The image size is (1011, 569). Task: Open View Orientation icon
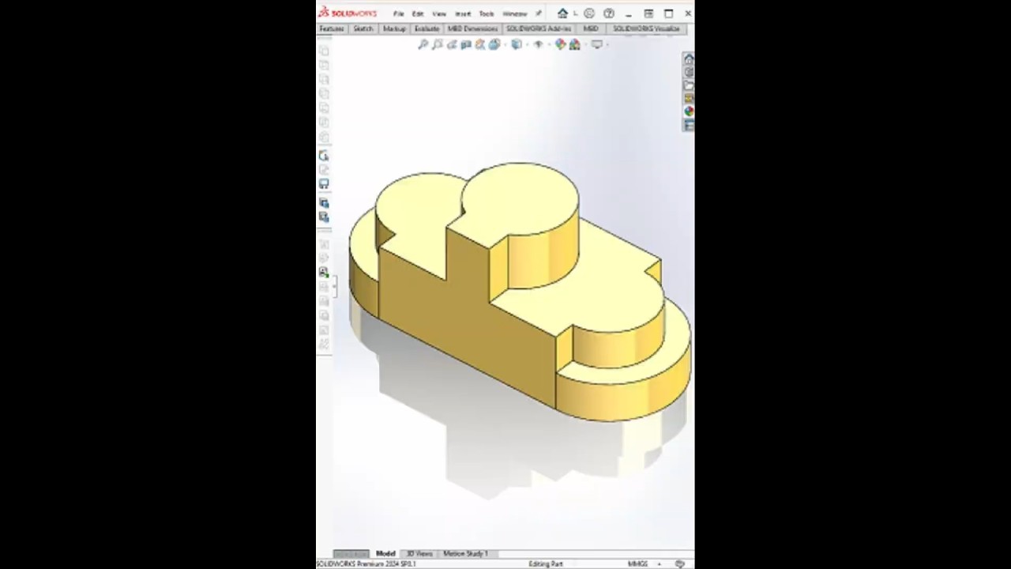494,44
